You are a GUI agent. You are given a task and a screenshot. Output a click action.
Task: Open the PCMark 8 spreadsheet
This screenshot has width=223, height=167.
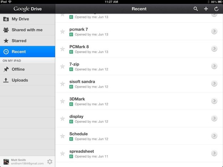[x=139, y=49]
